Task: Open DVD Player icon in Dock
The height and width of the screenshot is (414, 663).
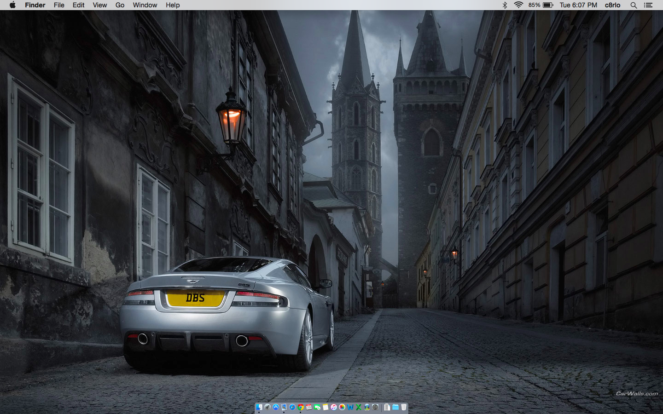Action: coord(375,407)
